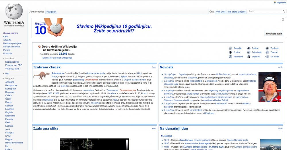The image size is (287, 150).
Task: Click the Giganotosaurusa red link
Action: 128,90
